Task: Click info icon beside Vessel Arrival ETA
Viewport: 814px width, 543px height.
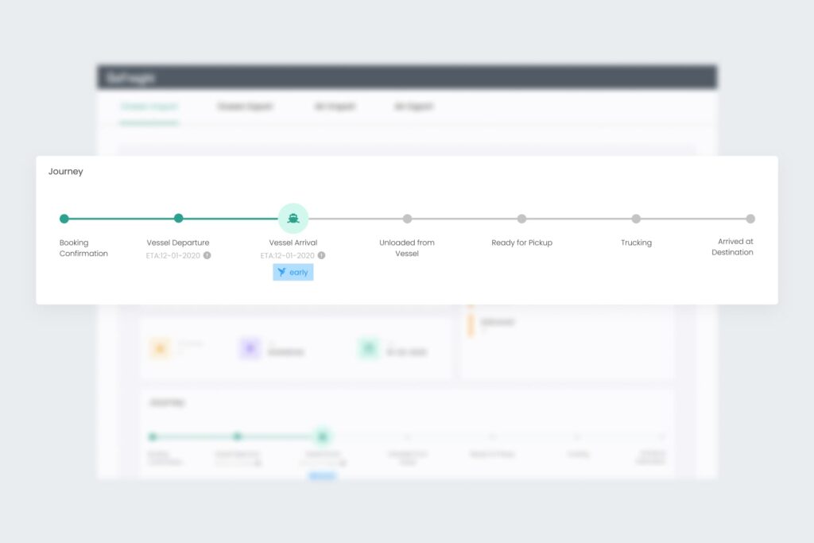Action: (321, 256)
